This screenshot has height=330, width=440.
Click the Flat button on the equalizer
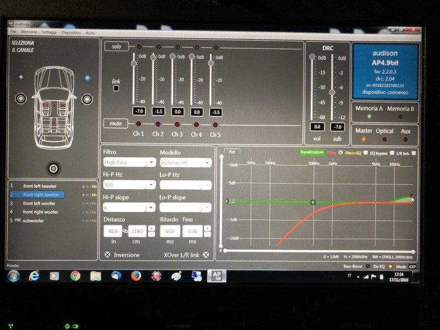(x=232, y=152)
